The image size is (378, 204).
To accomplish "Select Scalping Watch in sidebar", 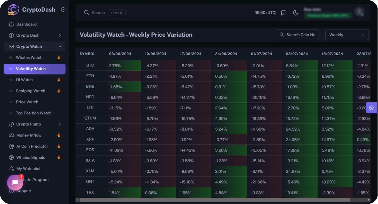I will pyautogui.click(x=35, y=91).
